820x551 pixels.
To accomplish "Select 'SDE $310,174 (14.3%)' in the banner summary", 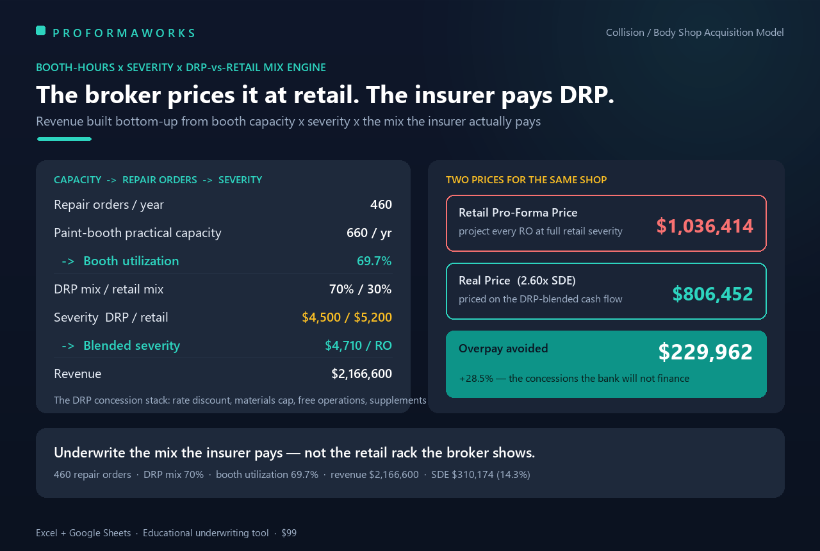I will click(x=480, y=475).
